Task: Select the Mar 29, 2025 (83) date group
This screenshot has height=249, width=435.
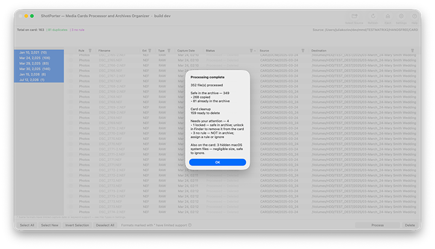Action: [39, 63]
